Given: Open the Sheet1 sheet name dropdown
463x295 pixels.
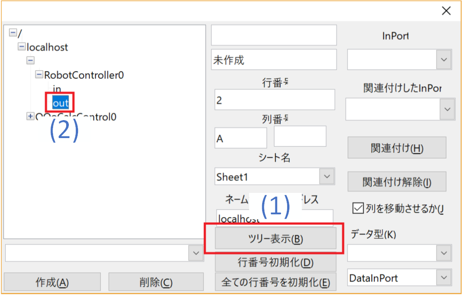Looking at the screenshot, I should [326, 177].
